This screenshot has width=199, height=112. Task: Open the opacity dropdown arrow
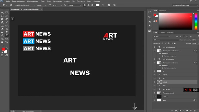click(x=198, y=40)
